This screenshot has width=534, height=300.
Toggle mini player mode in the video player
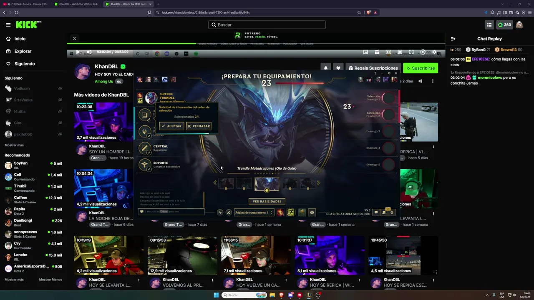(x=365, y=52)
